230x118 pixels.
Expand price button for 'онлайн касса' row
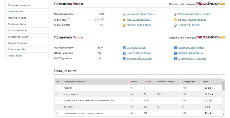[x=208, y=113]
